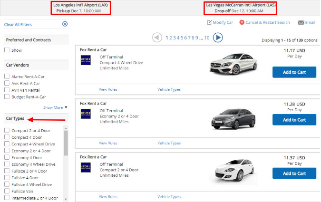
Task: Go to previous results page arrow
Action: tap(157, 38)
